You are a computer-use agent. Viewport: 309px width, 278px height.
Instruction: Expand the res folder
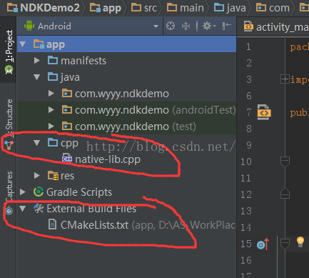coord(36,176)
